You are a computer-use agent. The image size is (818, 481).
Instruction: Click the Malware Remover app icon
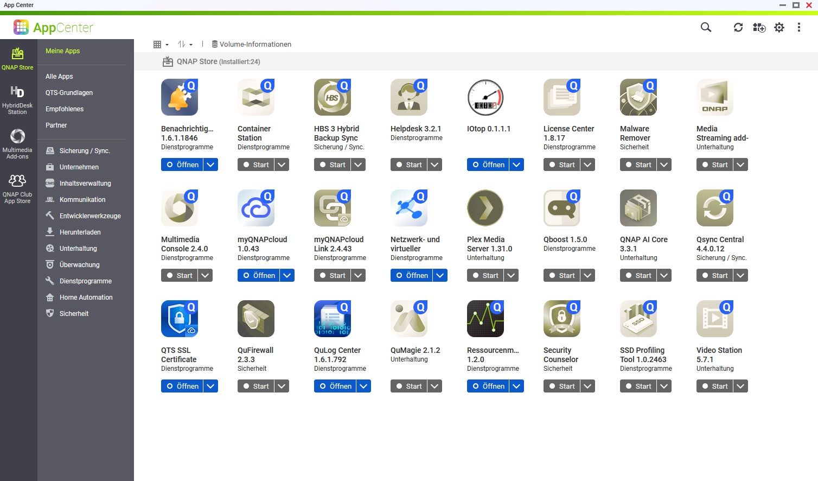[x=638, y=97]
